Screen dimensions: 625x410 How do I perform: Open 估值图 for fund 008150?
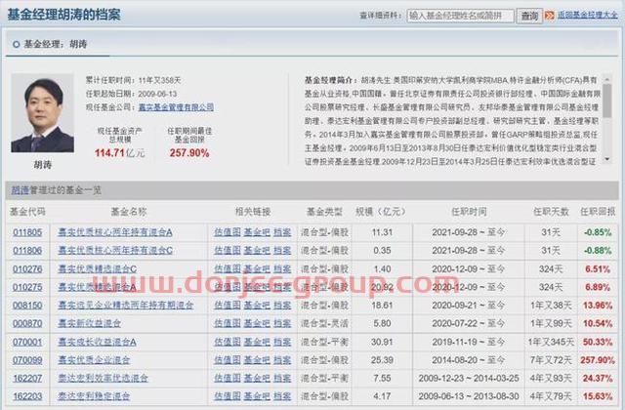click(x=228, y=306)
